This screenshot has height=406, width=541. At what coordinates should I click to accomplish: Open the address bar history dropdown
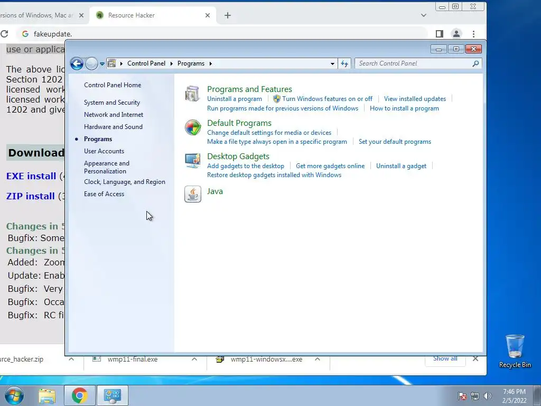[x=332, y=64]
